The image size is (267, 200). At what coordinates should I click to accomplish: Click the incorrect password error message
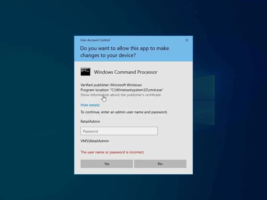[x=112, y=152]
